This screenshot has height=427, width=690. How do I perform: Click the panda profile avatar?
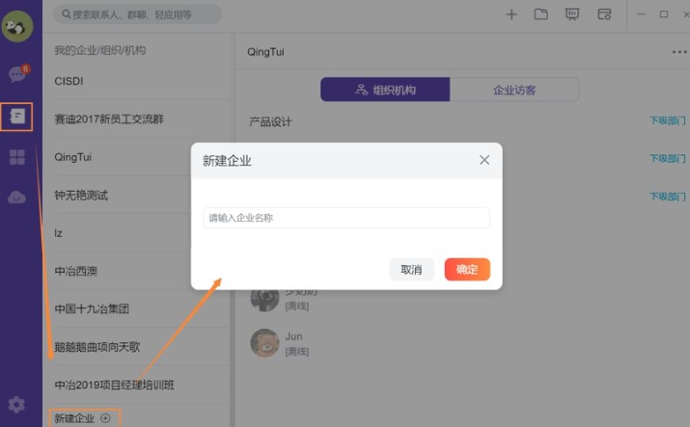point(17,26)
